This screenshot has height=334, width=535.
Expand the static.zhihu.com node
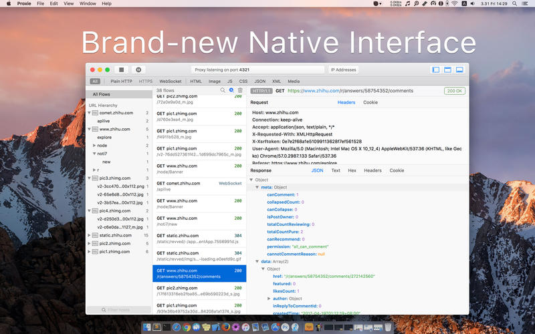coord(89,235)
